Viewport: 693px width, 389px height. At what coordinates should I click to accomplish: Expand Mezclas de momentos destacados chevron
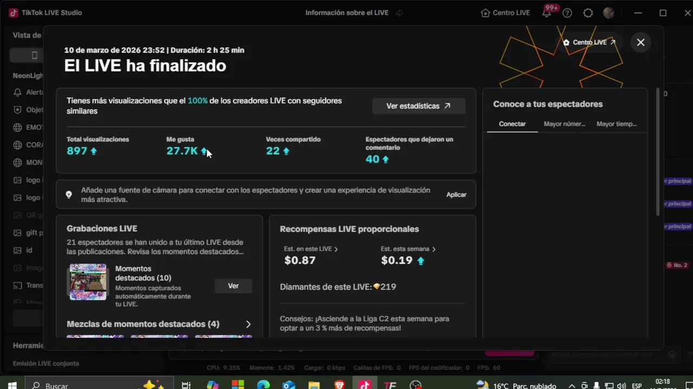click(249, 324)
